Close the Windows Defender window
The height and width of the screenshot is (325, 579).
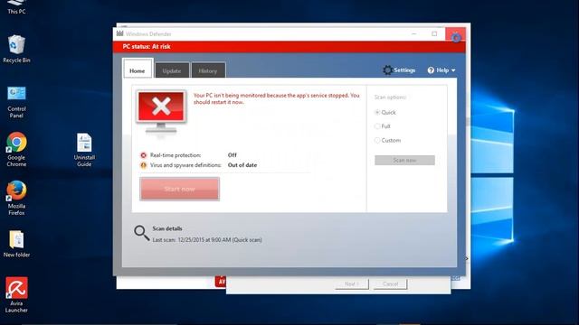pos(455,34)
